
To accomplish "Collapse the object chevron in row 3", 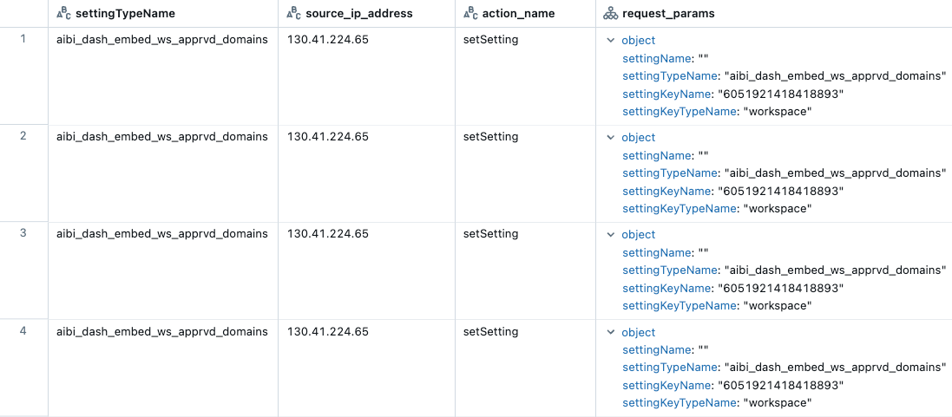I will pyautogui.click(x=612, y=235).
